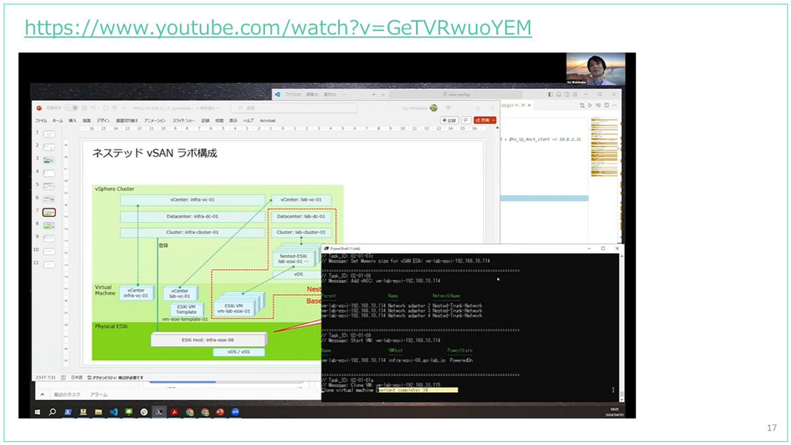Open the Adobe Acrobat taskbar icon
This screenshot has width=791, height=445.
pos(174,412)
